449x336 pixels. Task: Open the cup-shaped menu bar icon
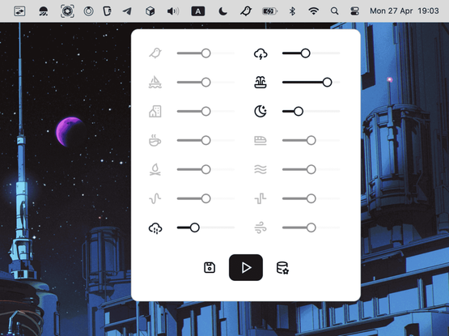[x=107, y=11]
